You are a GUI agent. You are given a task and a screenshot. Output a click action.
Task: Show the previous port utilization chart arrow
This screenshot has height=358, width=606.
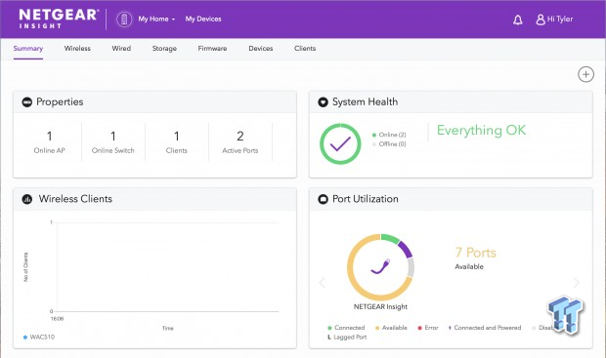coord(323,282)
